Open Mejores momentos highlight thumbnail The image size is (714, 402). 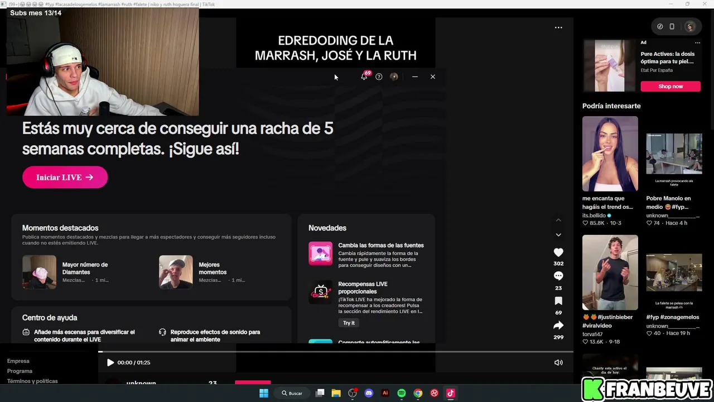[176, 272]
